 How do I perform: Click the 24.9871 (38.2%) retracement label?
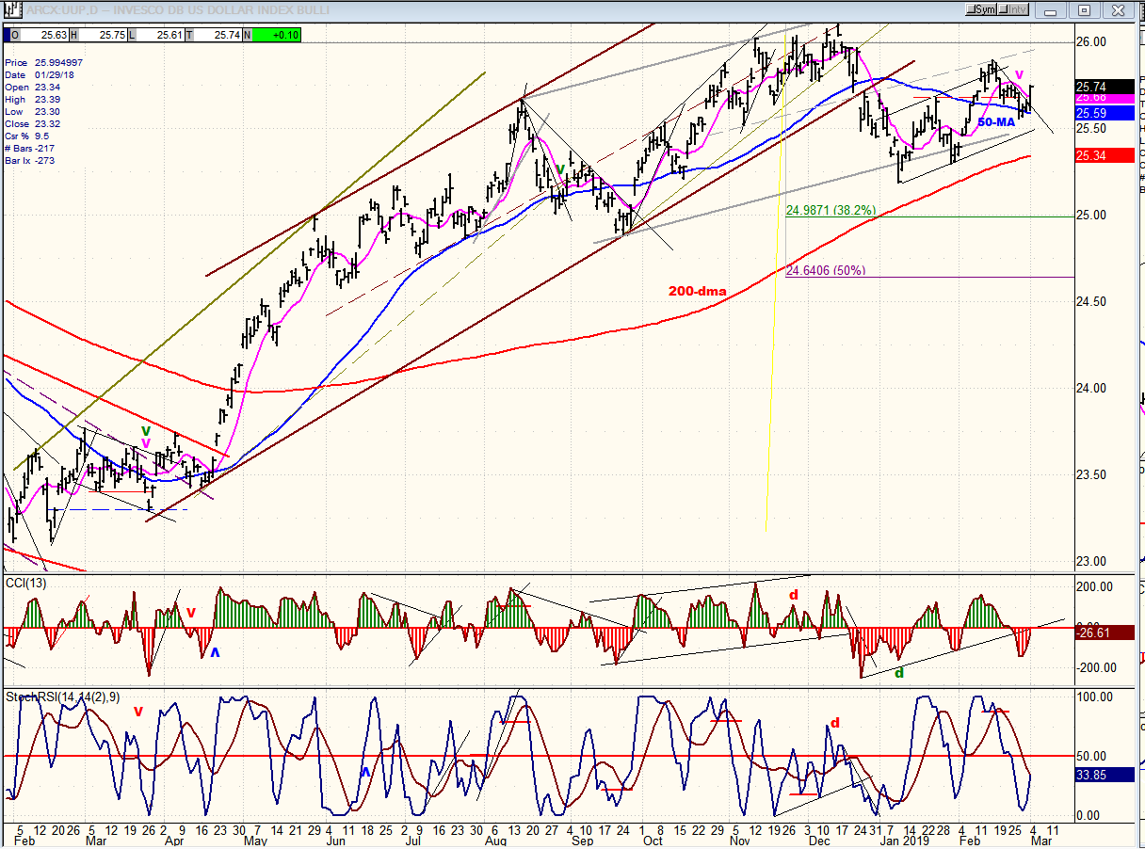pos(831,210)
